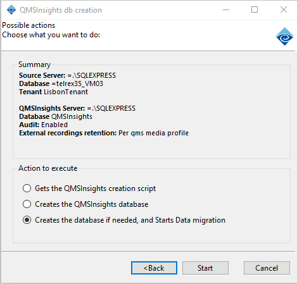Click 'Database =telrex35_VM03' text
Viewport: 297px width, 284px height.
pyautogui.click(x=61, y=83)
